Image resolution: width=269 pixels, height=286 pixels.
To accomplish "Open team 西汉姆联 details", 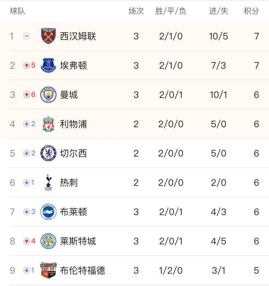I will [x=78, y=36].
